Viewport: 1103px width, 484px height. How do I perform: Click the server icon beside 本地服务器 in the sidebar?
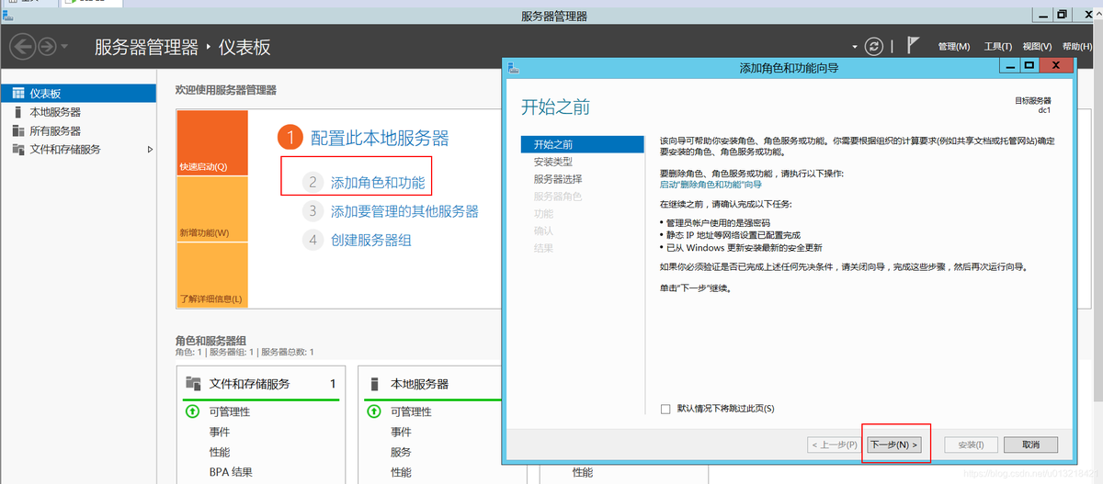point(17,112)
